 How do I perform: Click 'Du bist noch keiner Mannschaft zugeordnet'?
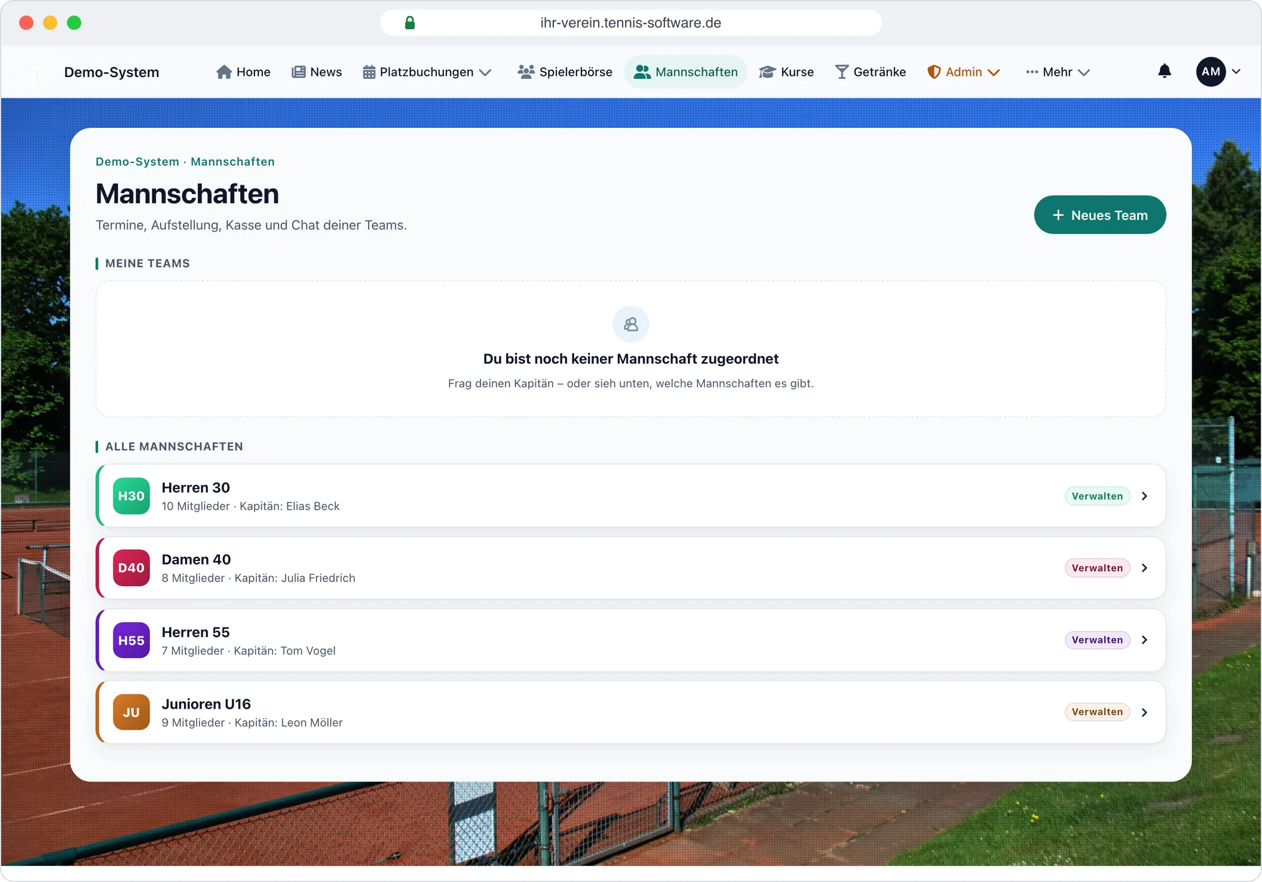tap(631, 359)
